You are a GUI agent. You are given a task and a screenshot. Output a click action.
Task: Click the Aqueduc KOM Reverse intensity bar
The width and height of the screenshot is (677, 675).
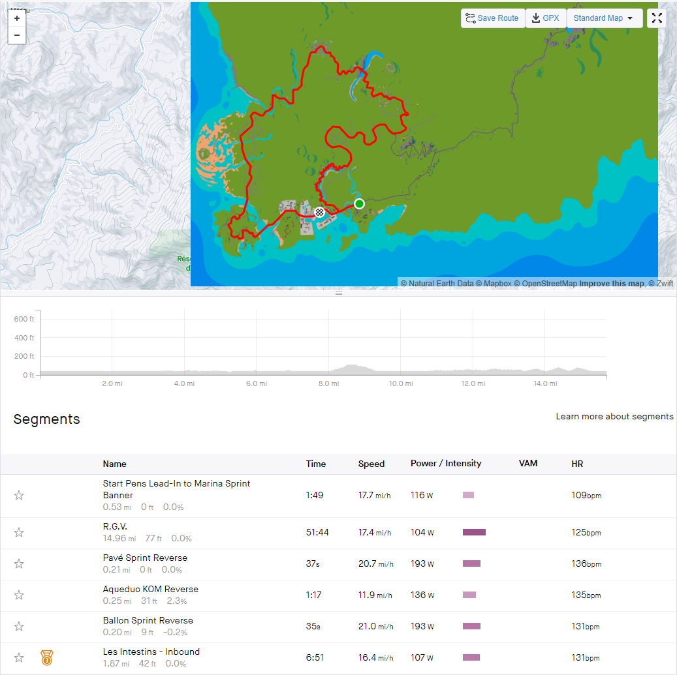469,595
